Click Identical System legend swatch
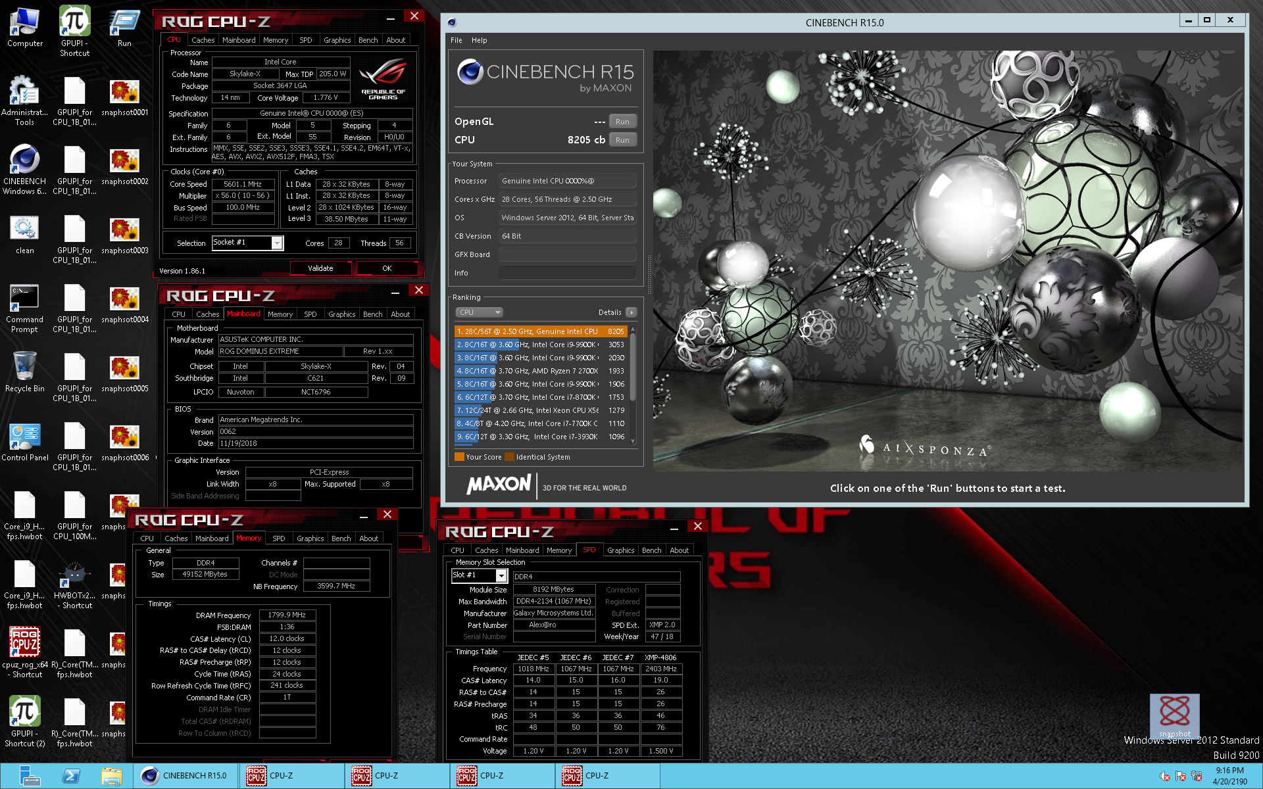This screenshot has height=789, width=1263. point(509,457)
